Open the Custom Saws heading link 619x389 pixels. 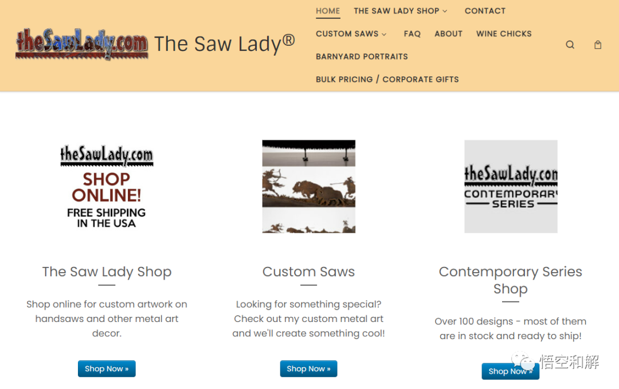click(309, 272)
